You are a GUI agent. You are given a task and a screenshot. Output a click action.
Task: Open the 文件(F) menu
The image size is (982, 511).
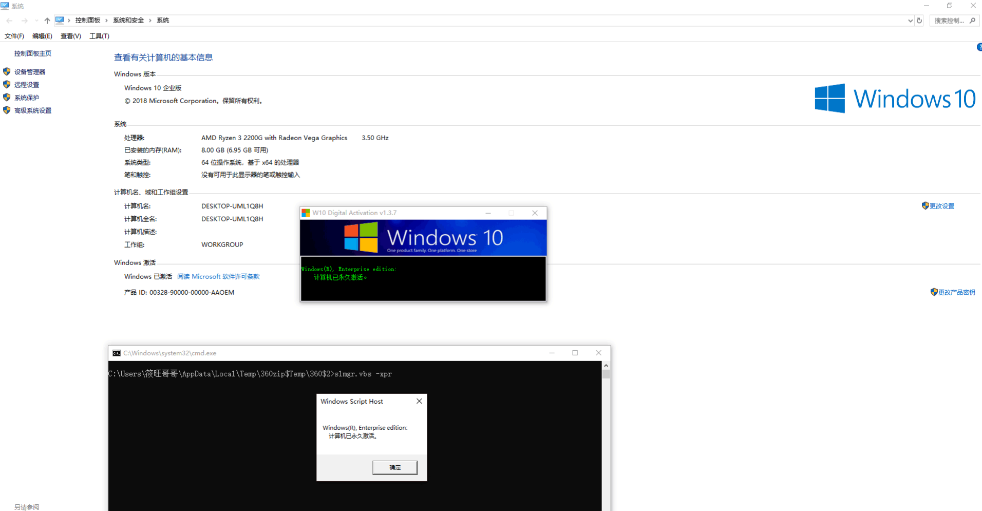click(x=14, y=36)
